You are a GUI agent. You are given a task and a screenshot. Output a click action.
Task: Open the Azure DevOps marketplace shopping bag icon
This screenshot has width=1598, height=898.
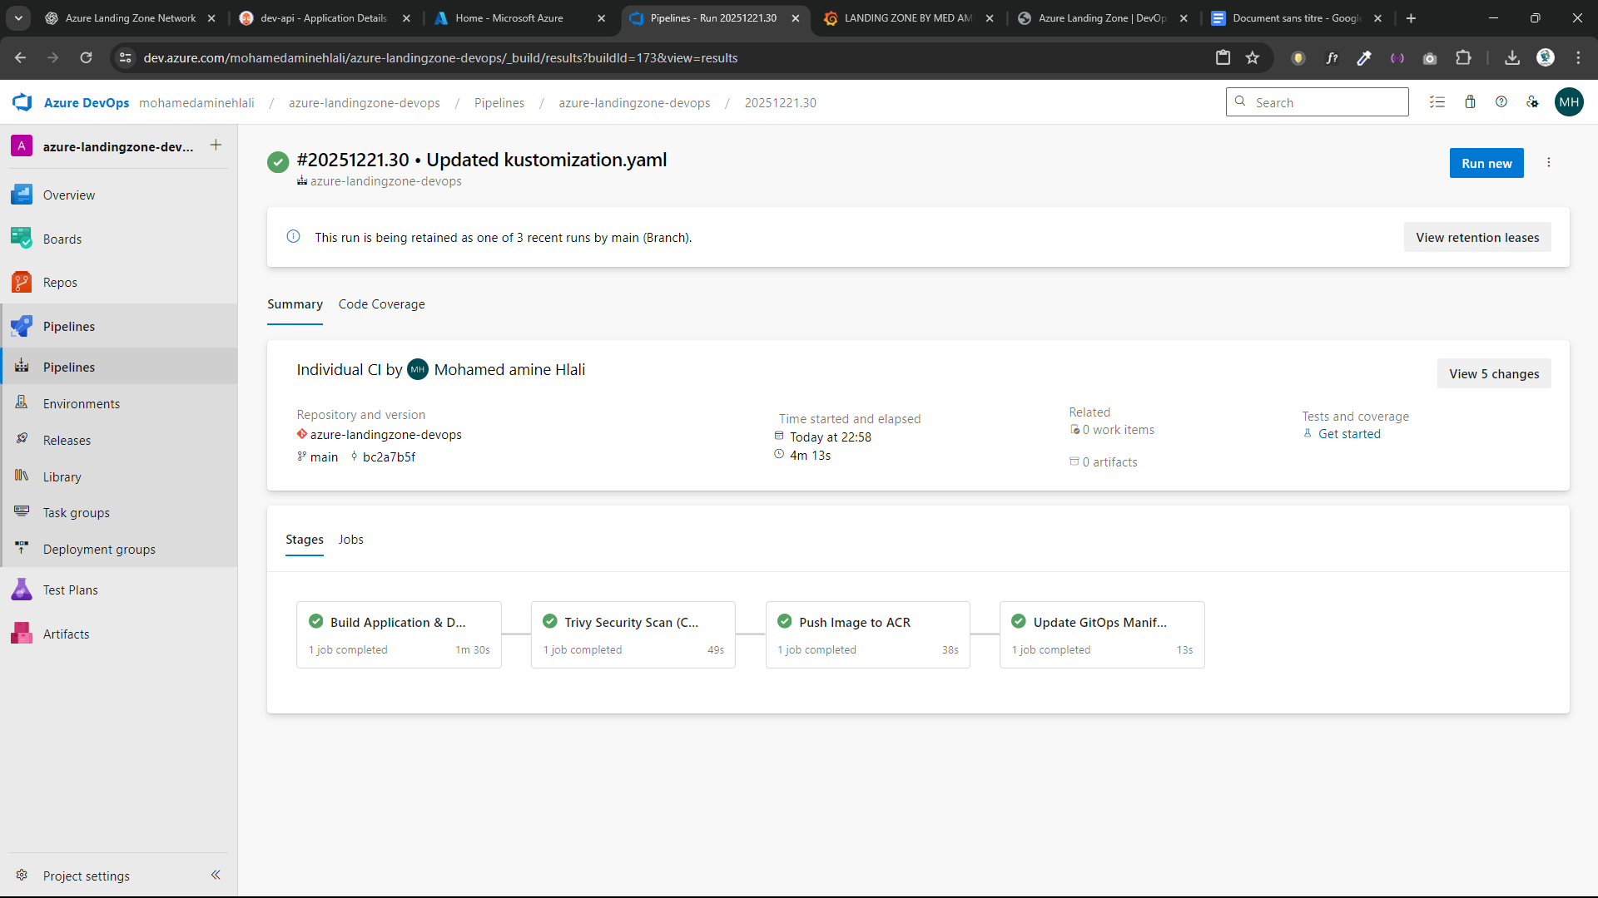point(1470,101)
